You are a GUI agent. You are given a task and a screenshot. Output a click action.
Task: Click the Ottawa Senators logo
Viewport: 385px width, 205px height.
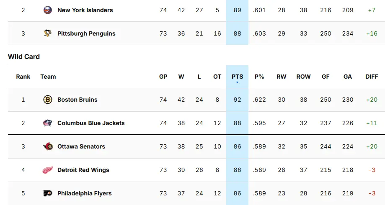[x=48, y=146]
